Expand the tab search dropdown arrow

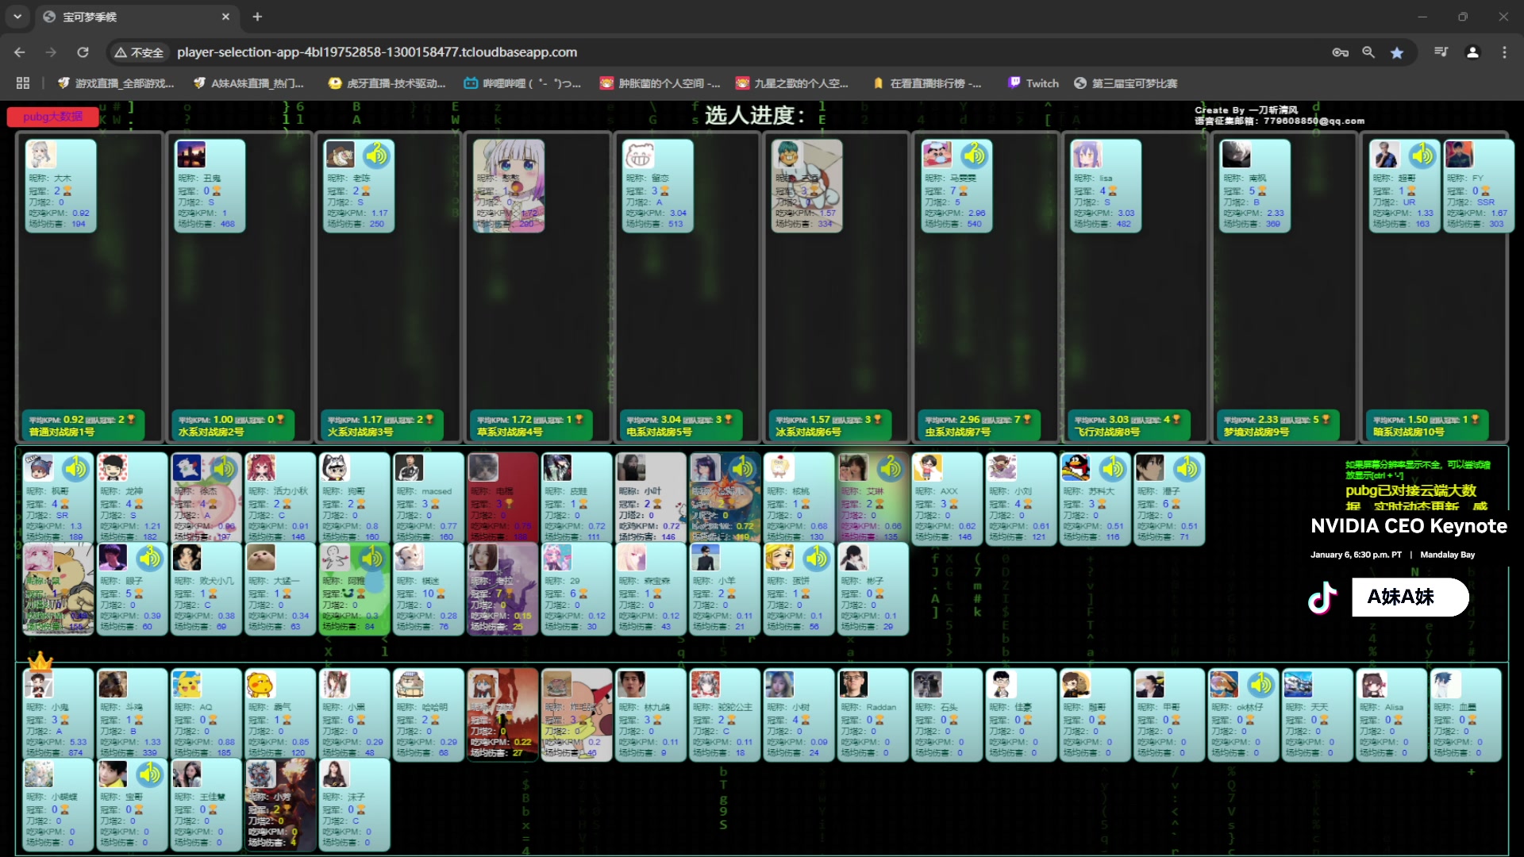pos(17,17)
